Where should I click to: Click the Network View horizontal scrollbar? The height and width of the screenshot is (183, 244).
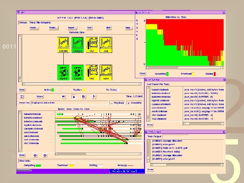coord(82,84)
